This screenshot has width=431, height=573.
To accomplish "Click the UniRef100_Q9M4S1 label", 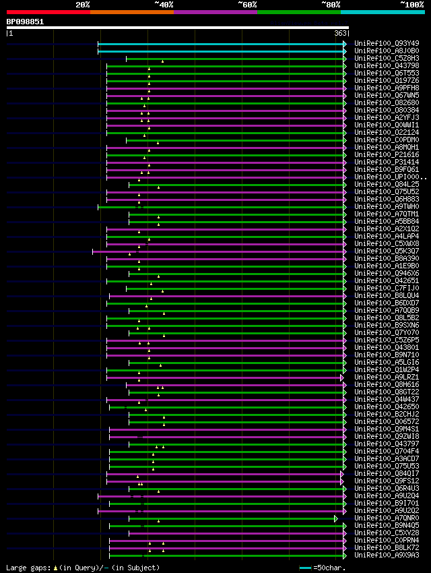I will 387,429.
